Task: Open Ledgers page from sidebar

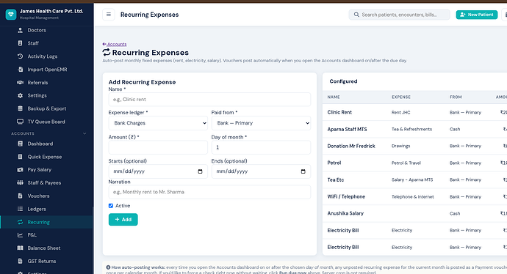Action: coord(37,209)
